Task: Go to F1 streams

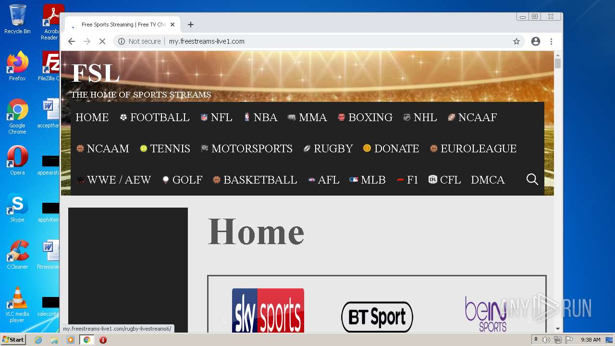Action: [407, 180]
